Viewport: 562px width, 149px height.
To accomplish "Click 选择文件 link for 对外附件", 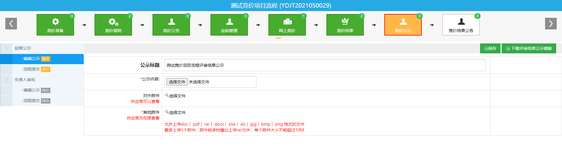I will click(x=177, y=96).
